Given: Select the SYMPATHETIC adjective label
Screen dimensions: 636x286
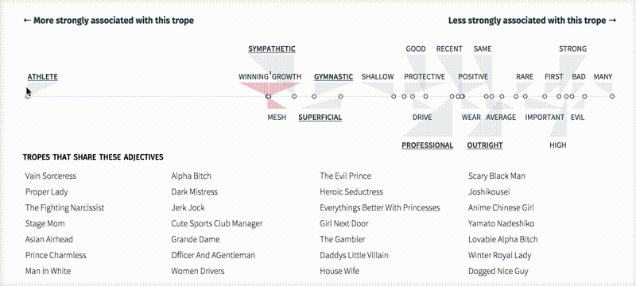Looking at the screenshot, I should click(272, 49).
